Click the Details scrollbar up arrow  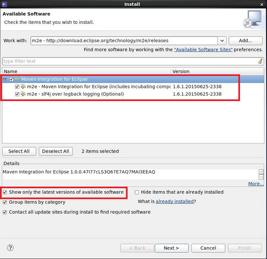click(x=261, y=171)
